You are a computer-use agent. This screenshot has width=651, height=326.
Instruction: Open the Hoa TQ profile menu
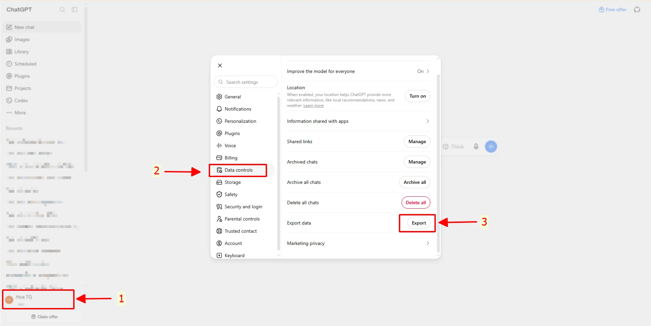(38, 300)
